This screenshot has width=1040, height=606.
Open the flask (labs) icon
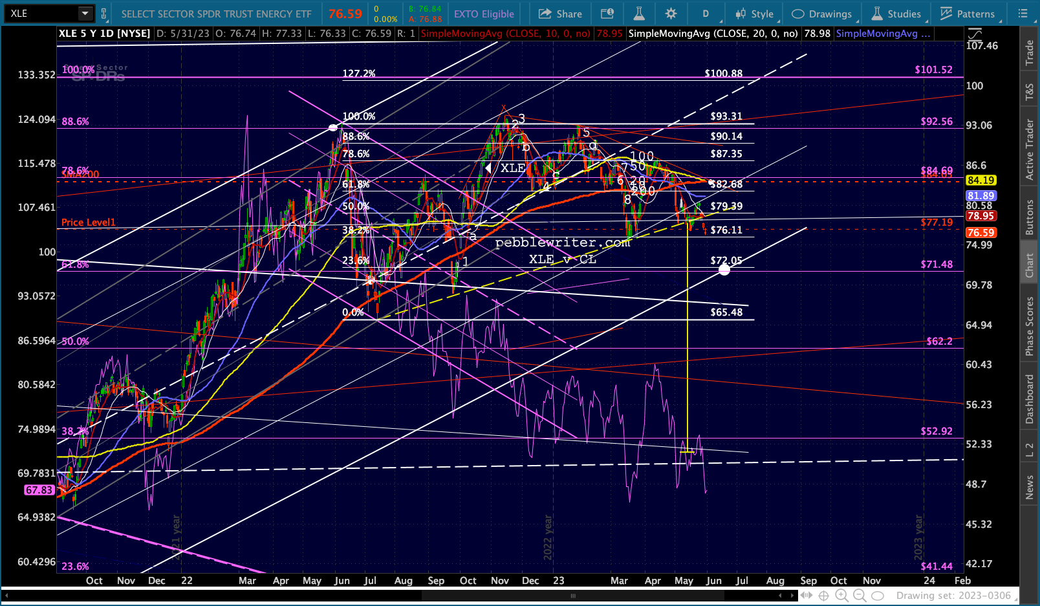point(639,14)
